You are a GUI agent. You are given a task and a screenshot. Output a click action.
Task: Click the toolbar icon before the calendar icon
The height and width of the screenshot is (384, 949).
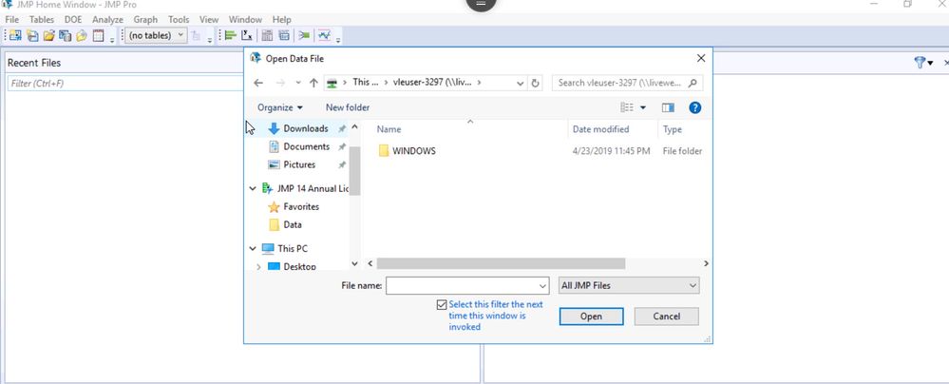pyautogui.click(x=82, y=36)
